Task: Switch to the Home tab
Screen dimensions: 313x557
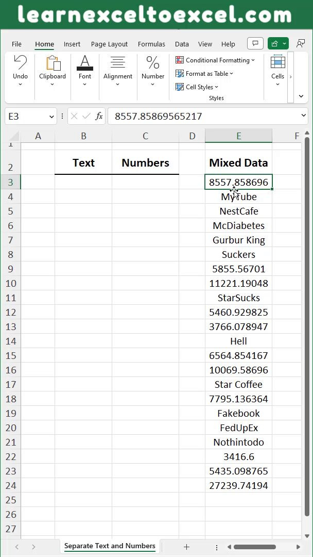Action: pyautogui.click(x=44, y=44)
